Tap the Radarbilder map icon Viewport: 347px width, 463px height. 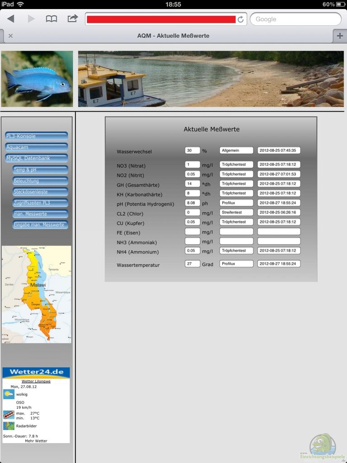pyautogui.click(x=9, y=426)
